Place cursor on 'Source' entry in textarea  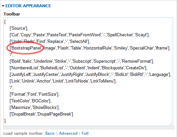pos(18,28)
